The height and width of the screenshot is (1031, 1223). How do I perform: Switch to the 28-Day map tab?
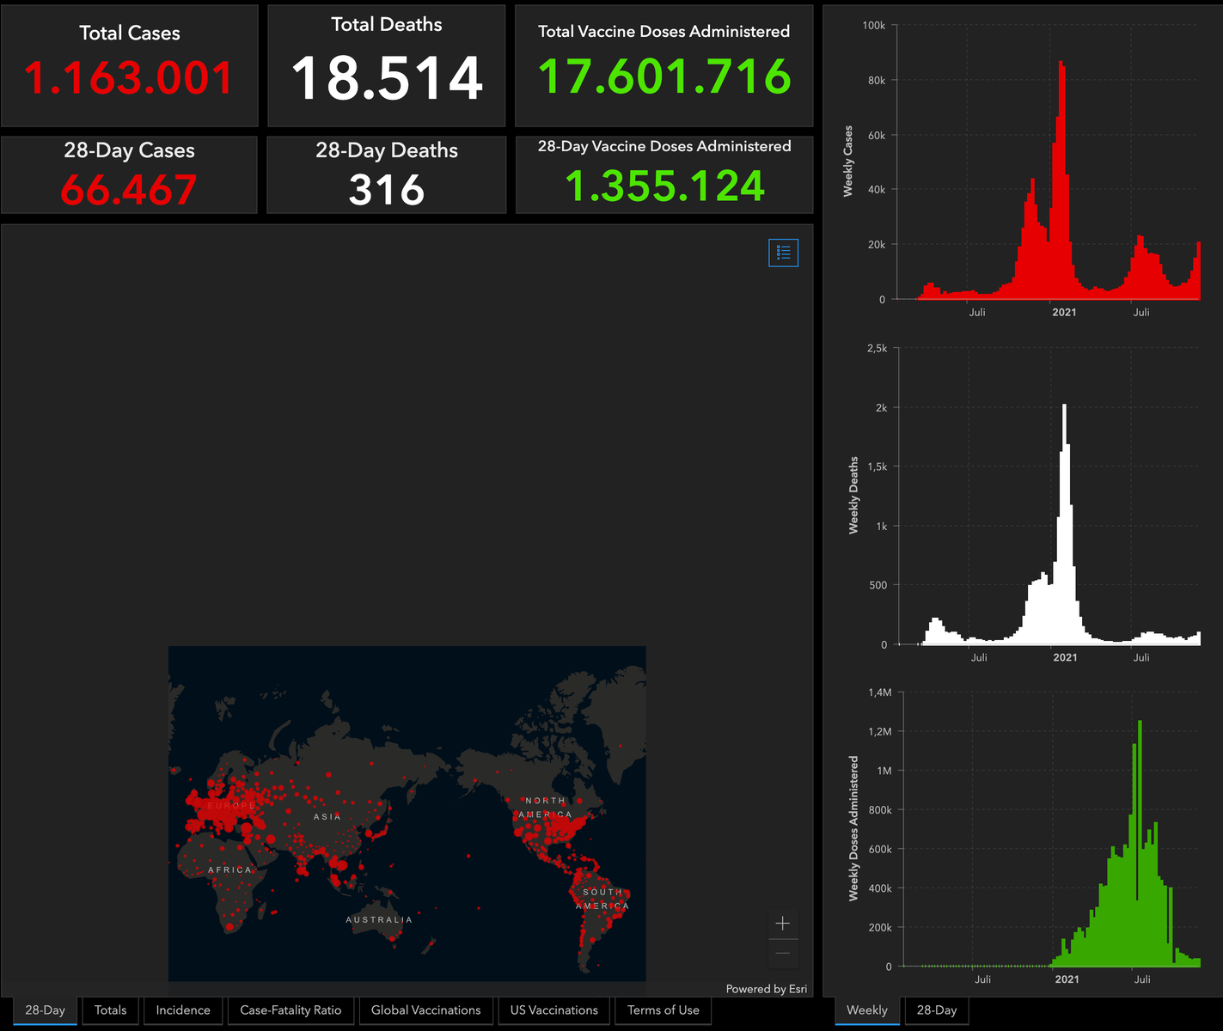(x=45, y=1010)
